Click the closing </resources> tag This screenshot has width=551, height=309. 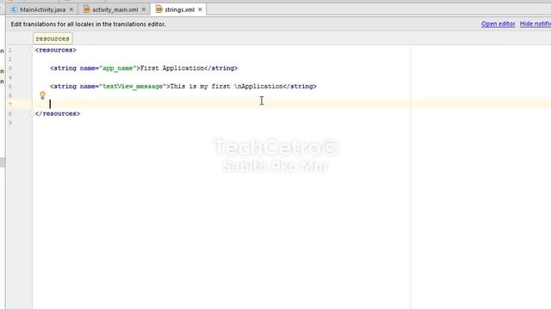click(x=58, y=114)
